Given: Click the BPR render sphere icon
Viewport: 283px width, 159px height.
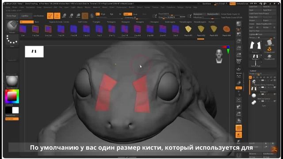Looking at the screenshot, I should [239, 23].
